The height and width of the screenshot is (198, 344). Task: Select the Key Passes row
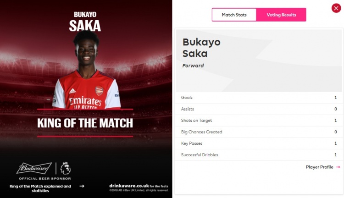point(259,143)
